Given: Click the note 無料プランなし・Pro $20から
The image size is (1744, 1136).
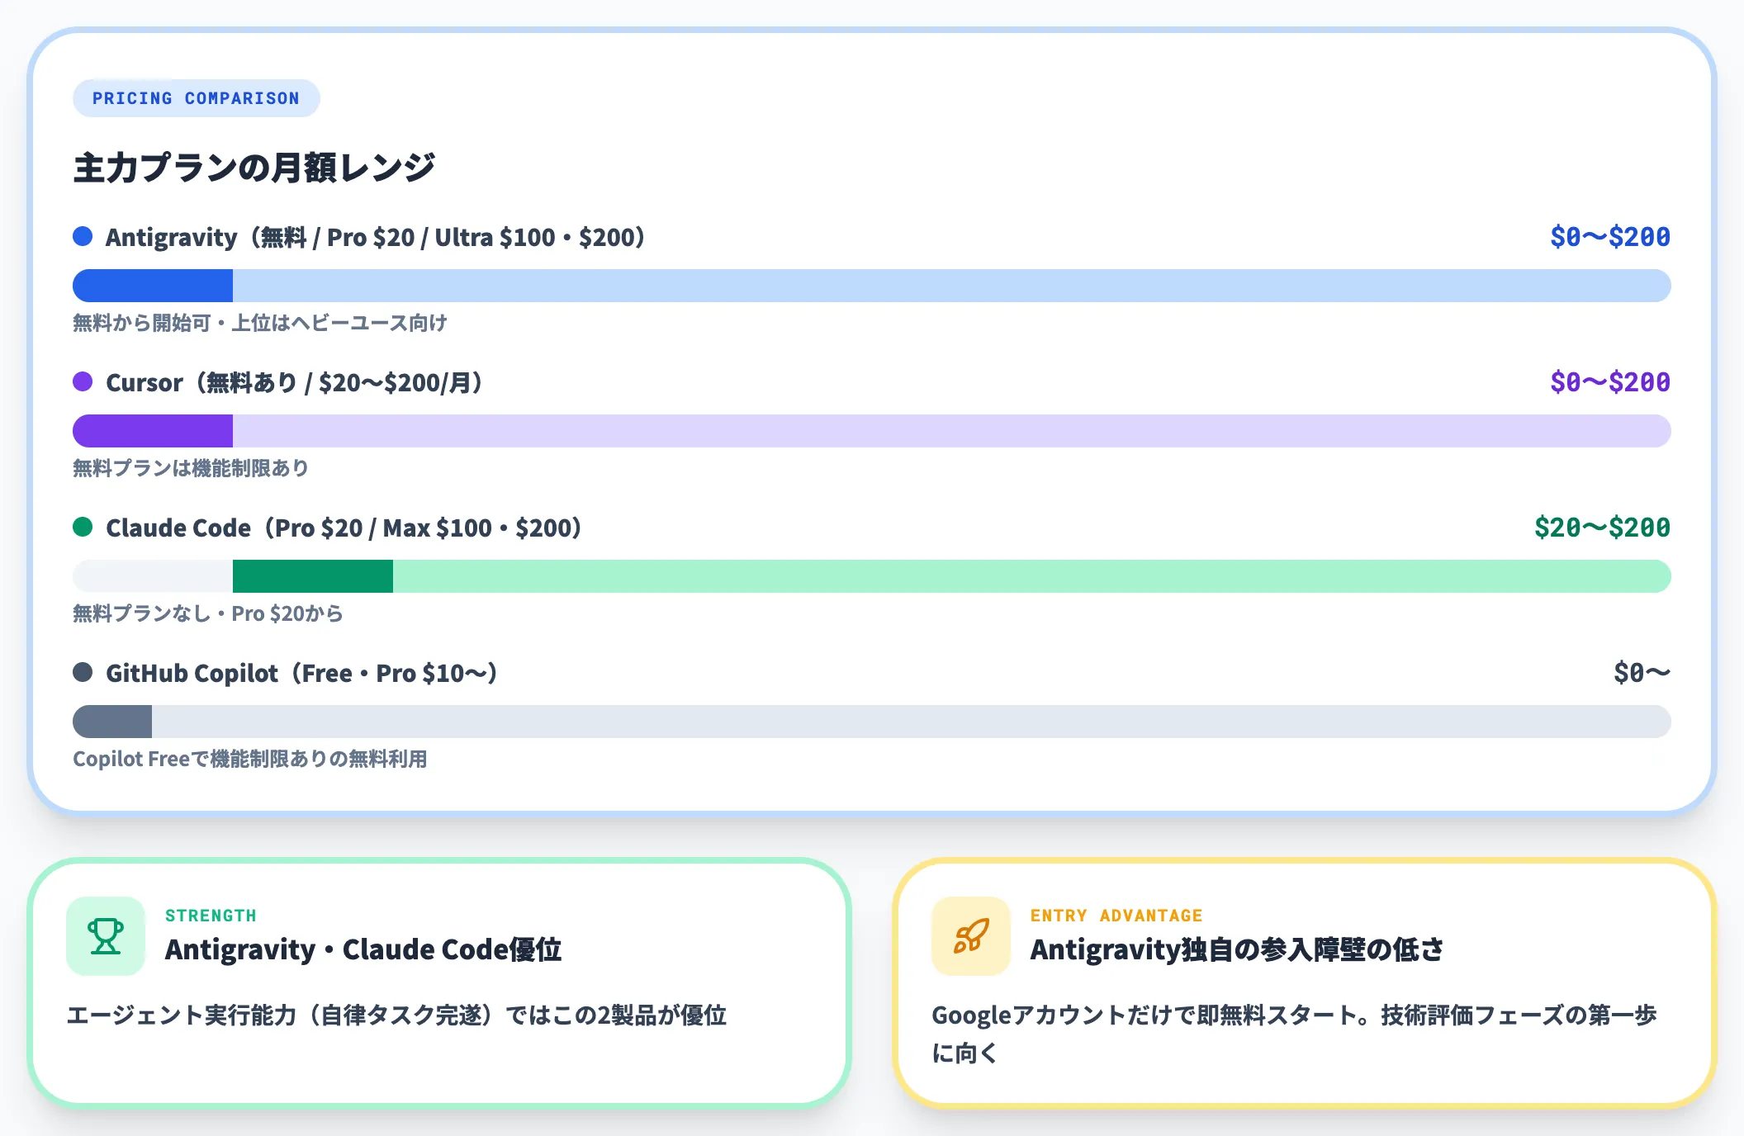Looking at the screenshot, I should (208, 613).
